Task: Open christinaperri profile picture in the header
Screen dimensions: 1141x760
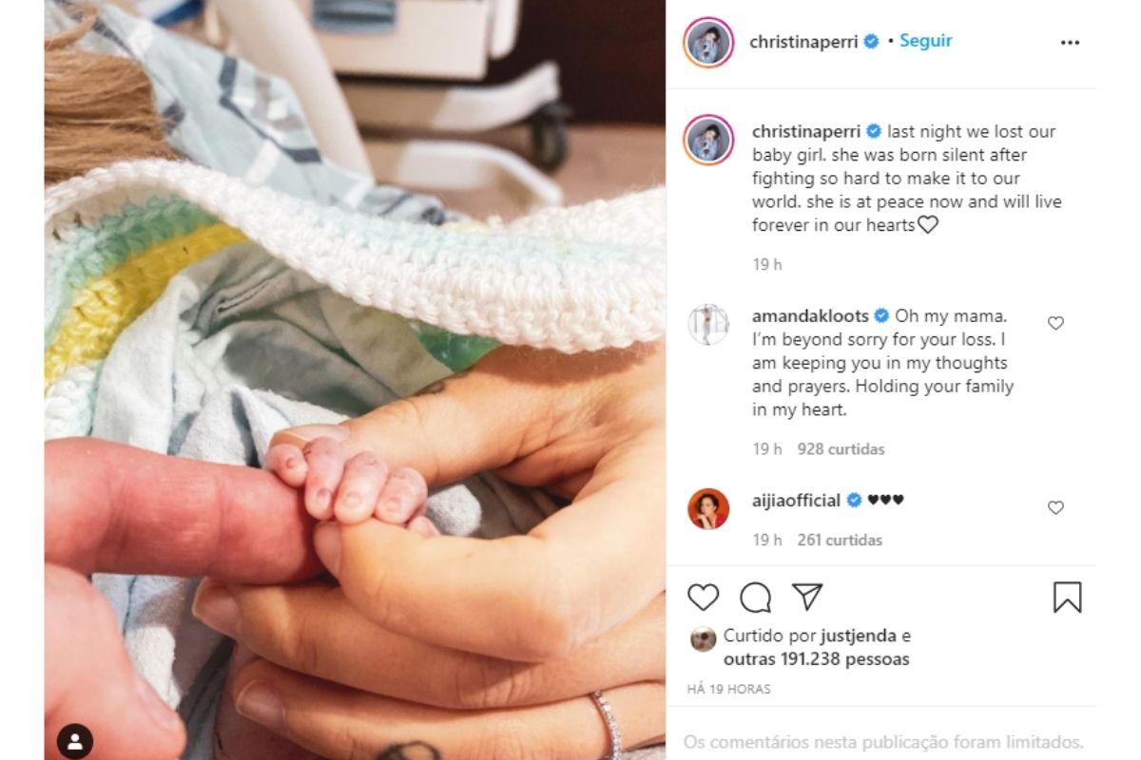Action: (708, 43)
